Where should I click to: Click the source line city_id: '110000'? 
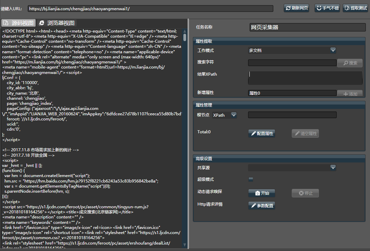[x=23, y=83]
